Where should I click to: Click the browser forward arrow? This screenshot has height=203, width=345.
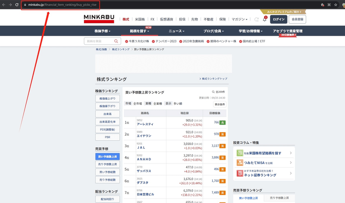click(10, 5)
